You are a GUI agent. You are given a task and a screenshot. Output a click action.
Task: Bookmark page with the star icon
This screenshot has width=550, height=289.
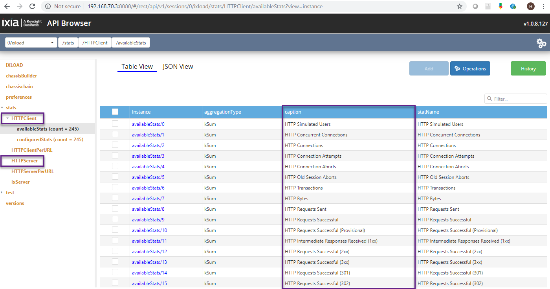pos(459,6)
